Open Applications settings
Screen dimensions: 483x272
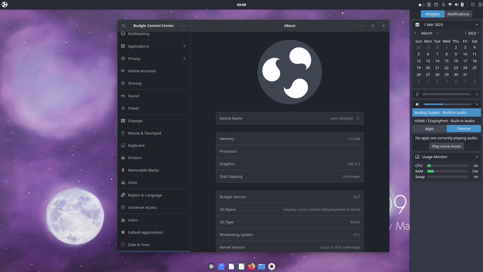pos(154,46)
